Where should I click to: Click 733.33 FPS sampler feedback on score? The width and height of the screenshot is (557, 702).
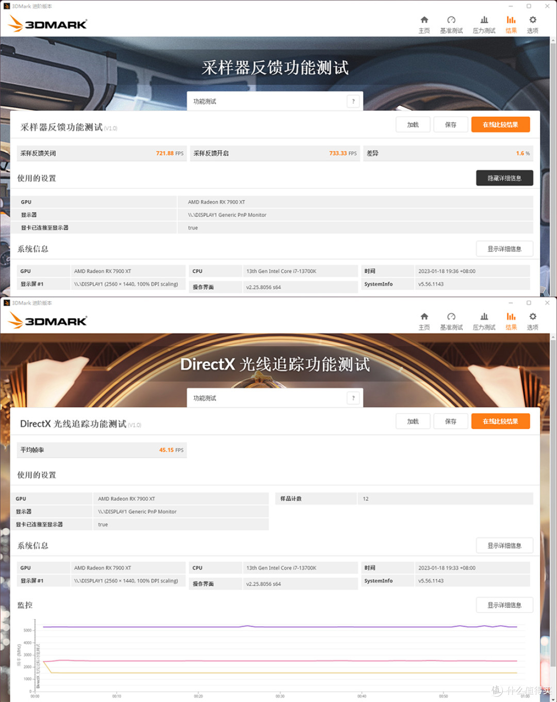[343, 153]
